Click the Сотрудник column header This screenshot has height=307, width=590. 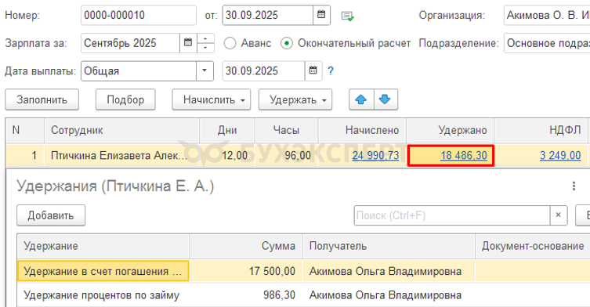[x=121, y=130]
